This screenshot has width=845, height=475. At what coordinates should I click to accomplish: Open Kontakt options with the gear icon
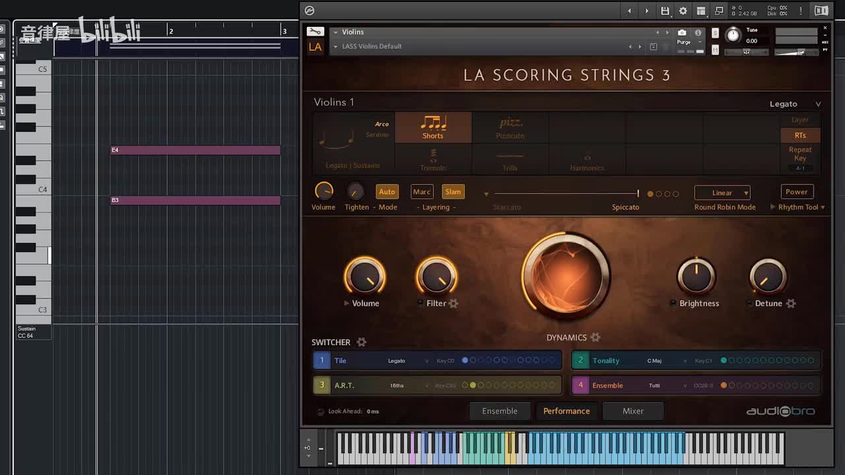click(x=683, y=11)
